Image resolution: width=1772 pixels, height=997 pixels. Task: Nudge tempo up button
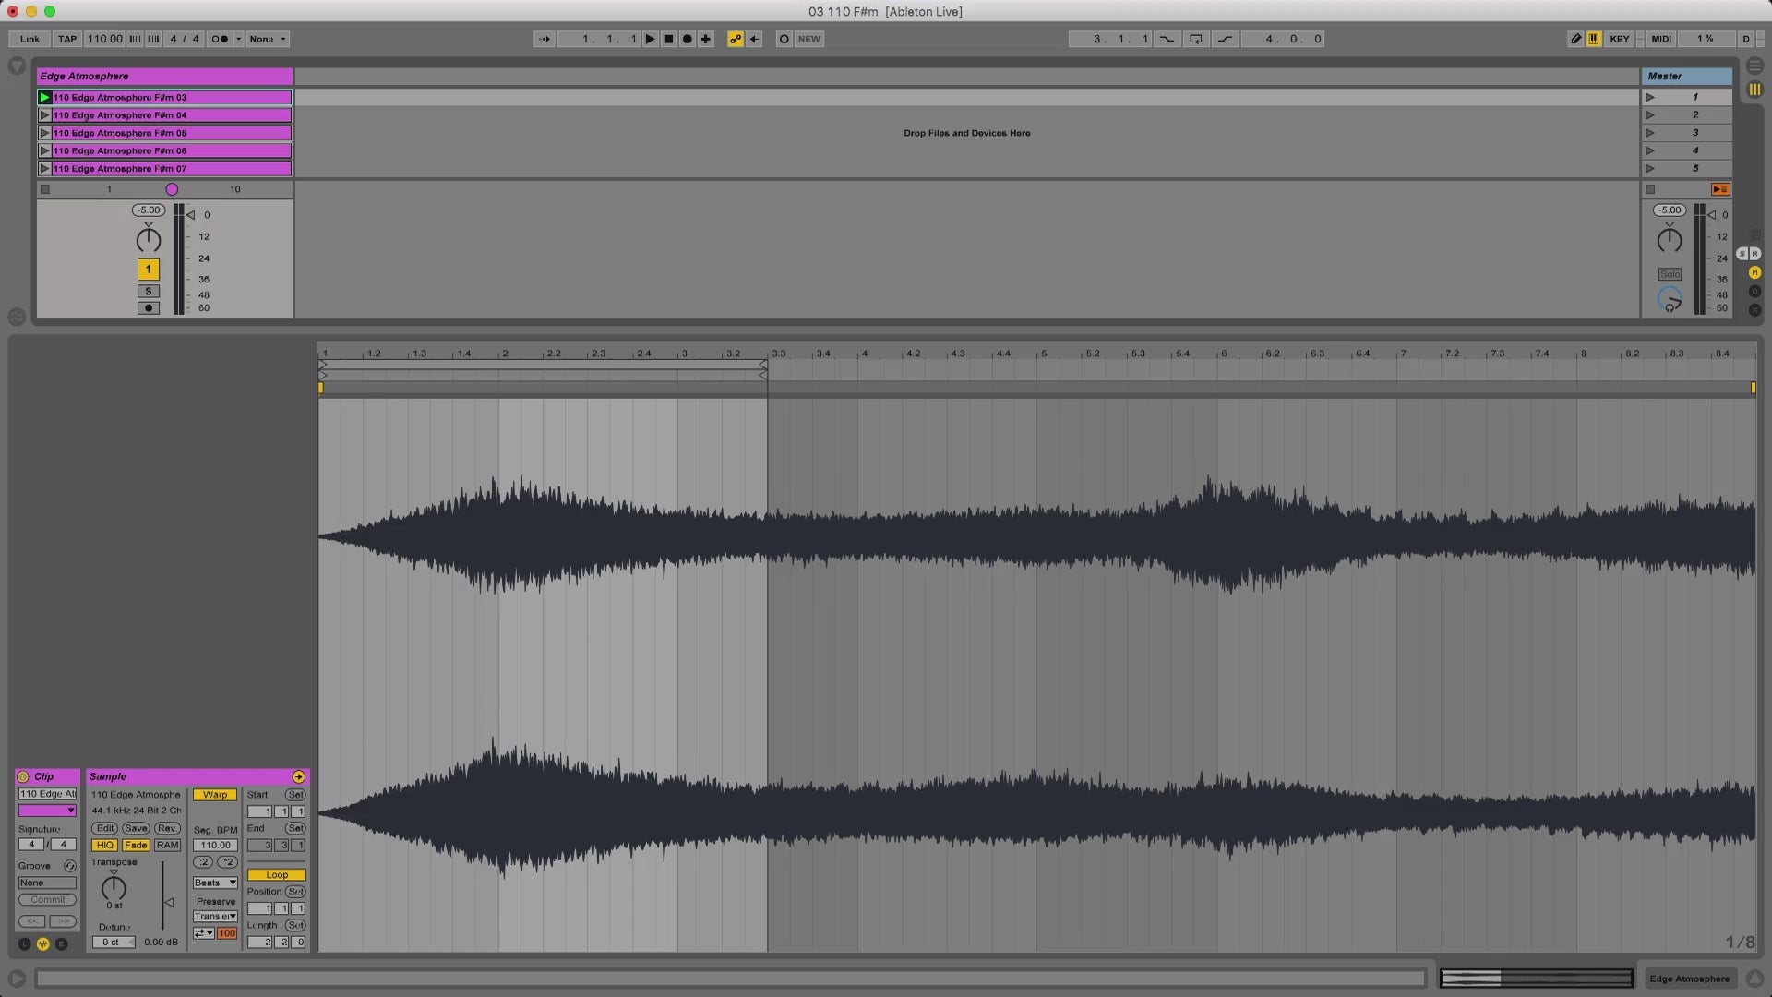pos(153,39)
